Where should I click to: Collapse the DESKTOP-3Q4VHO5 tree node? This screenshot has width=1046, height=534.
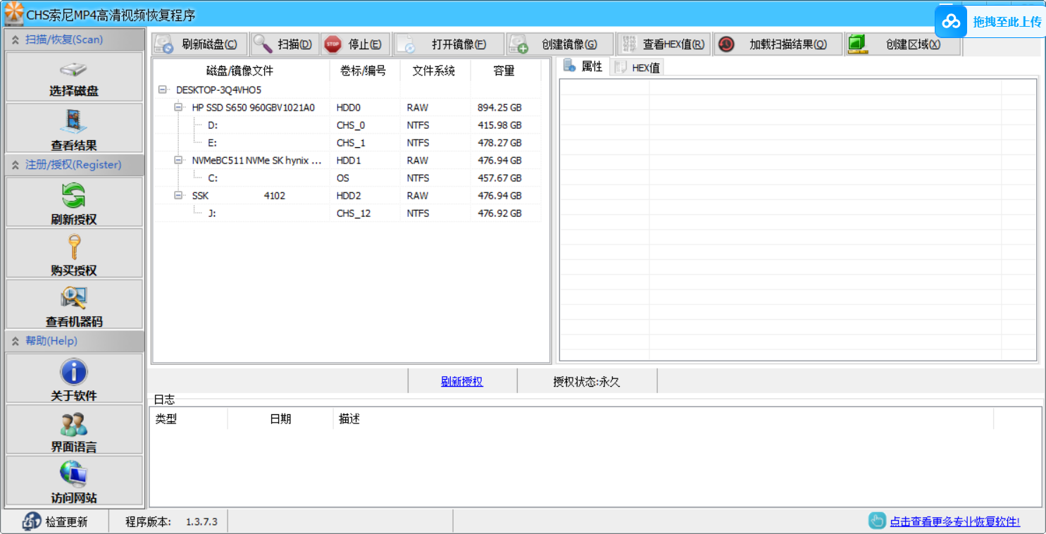(163, 90)
